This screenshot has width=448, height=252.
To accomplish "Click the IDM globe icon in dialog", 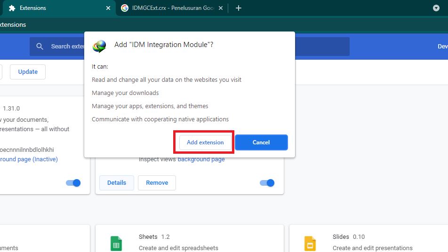I will coord(99,46).
